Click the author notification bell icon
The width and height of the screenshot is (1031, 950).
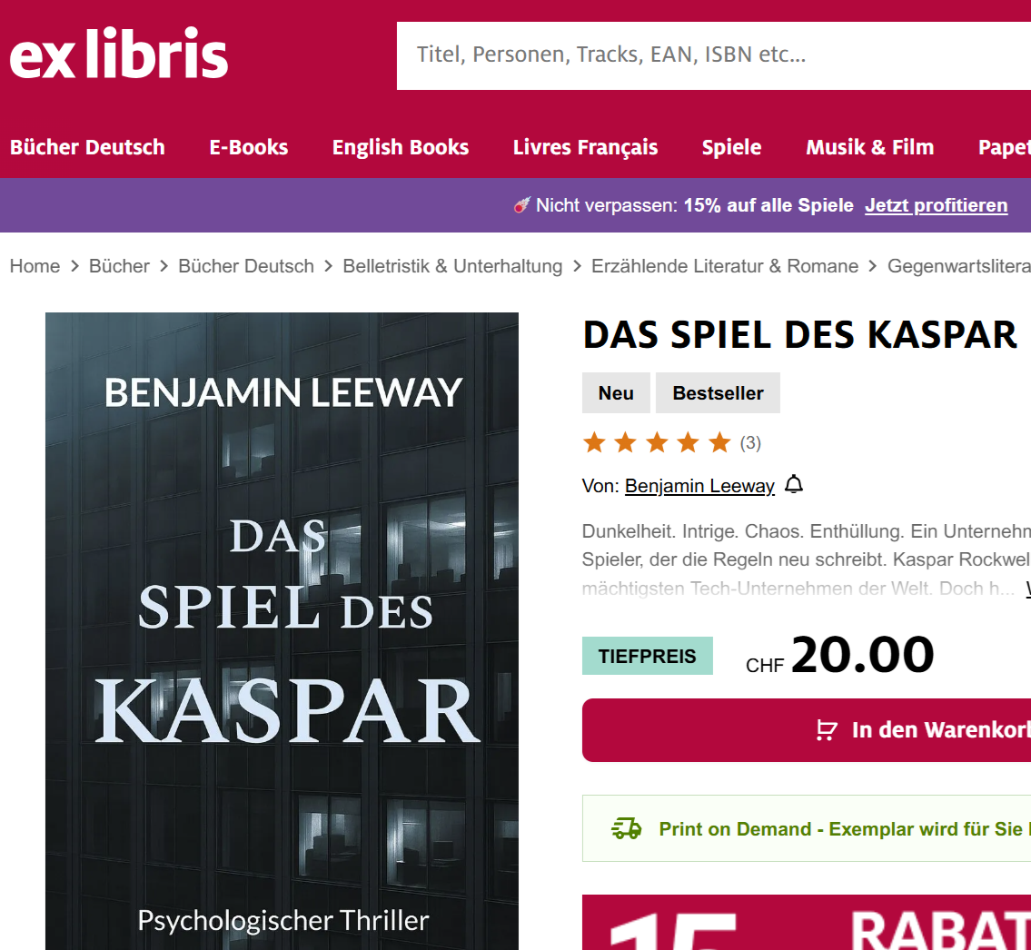pos(794,484)
